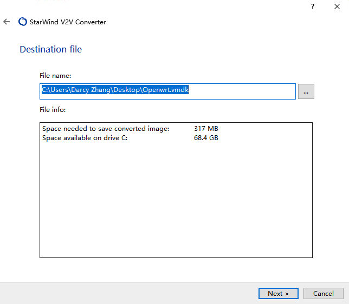Go back using the arrow icon
The height and width of the screenshot is (304, 349).
(x=7, y=22)
